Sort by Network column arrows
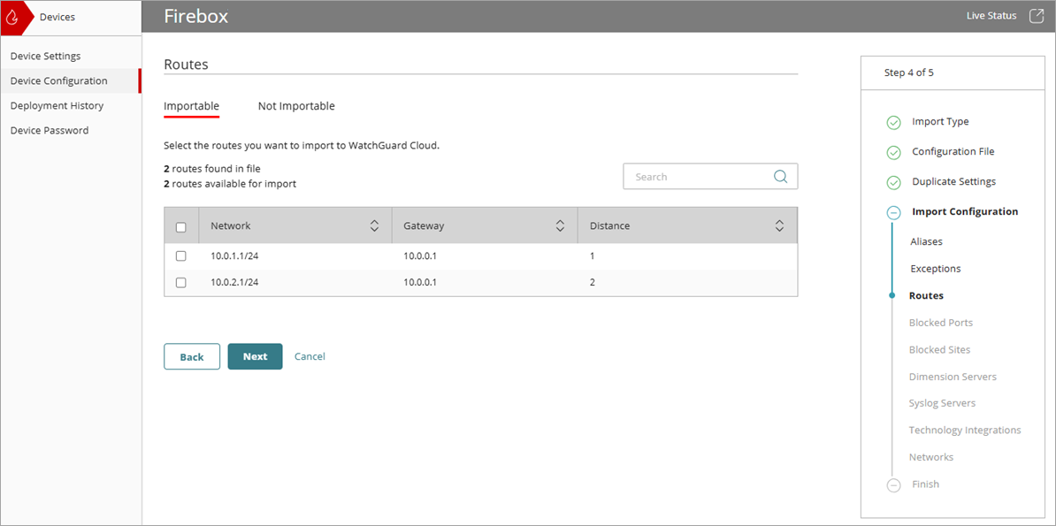The image size is (1056, 526). pos(374,226)
